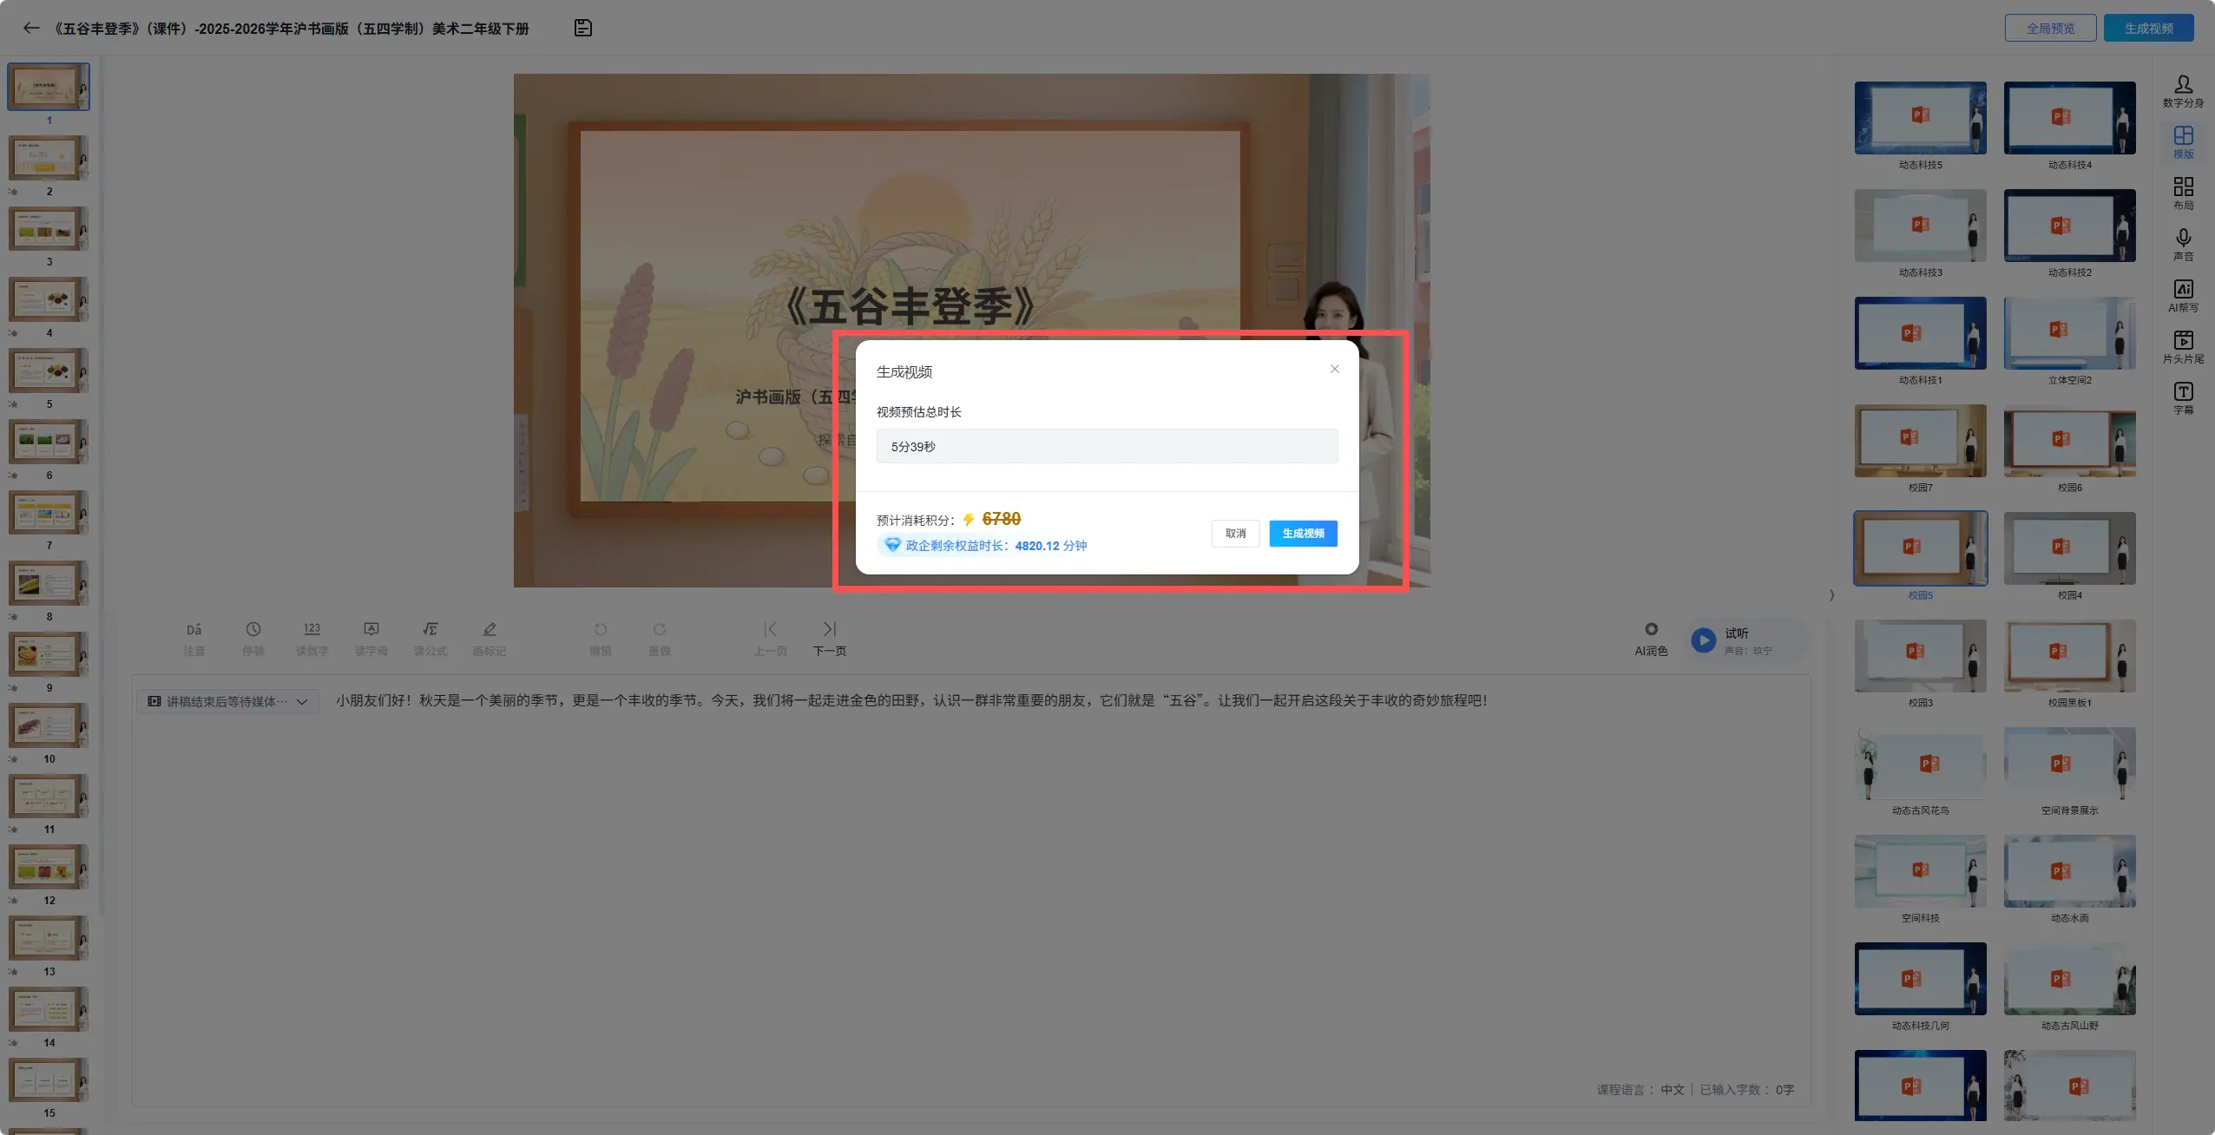Screen dimensions: 2215x1135
Task: Collapse the template panel with the side arrow
Action: [1831, 595]
